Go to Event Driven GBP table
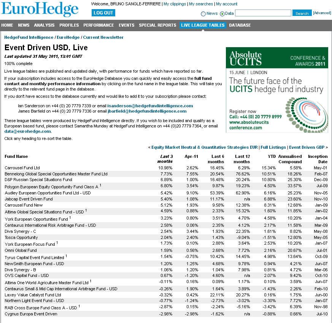Viewport: 332px width, 323px height. tap(307, 147)
